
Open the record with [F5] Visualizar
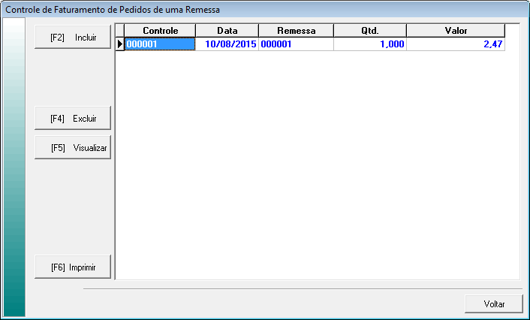73,148
